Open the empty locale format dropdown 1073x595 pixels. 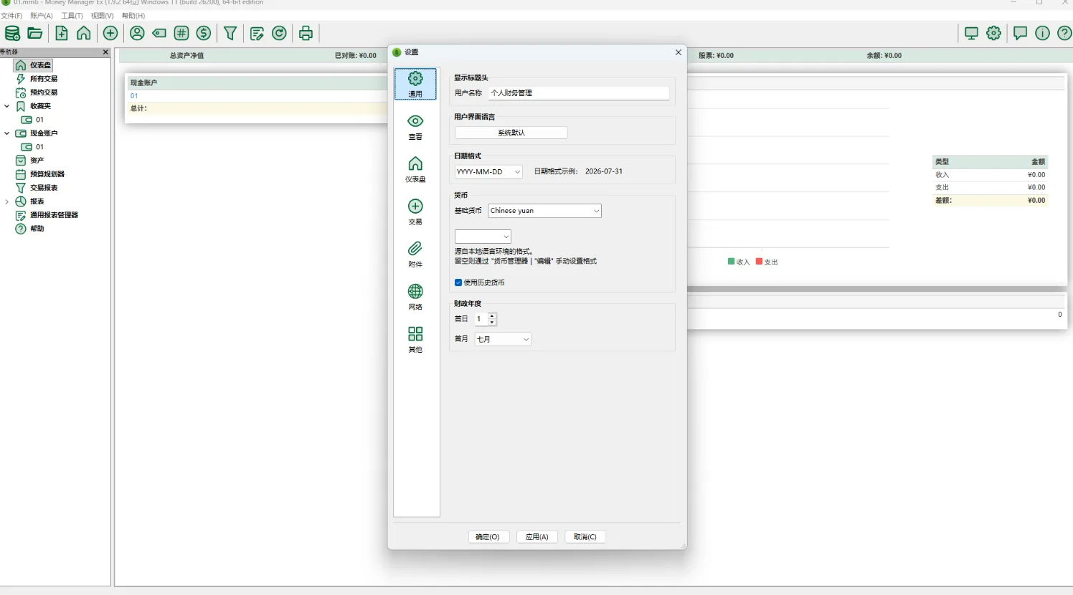coord(483,237)
